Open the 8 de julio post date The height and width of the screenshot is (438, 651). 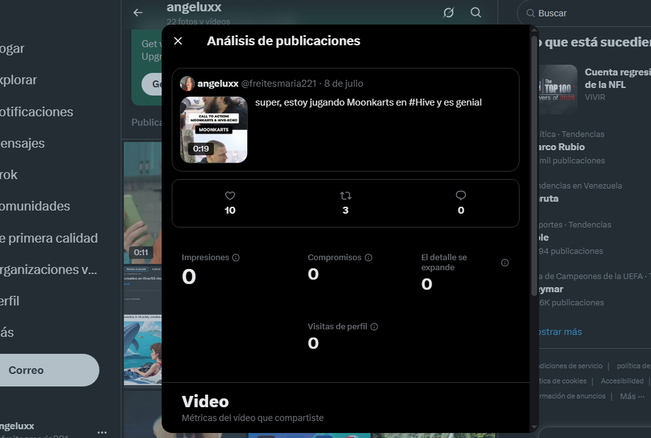(x=344, y=84)
